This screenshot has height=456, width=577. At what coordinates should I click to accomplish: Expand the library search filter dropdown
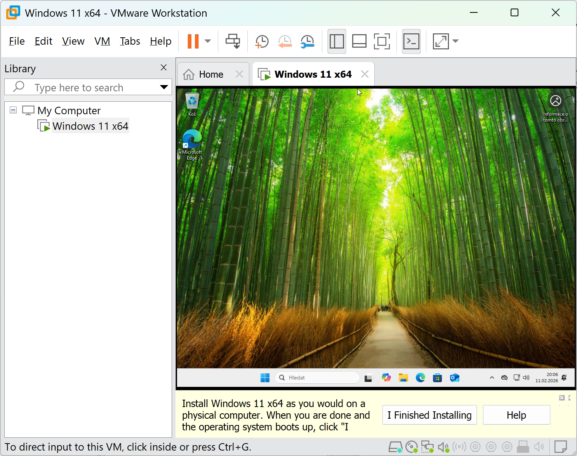pos(164,87)
